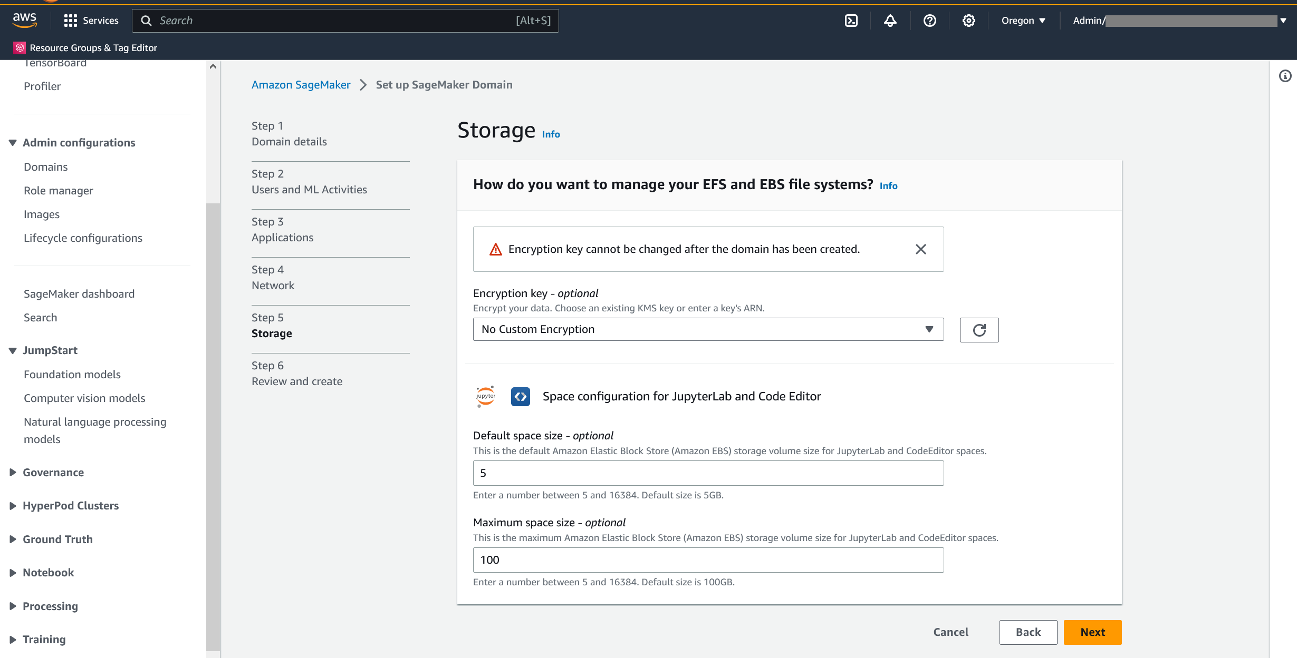Screen dimensions: 1297x658
Task: Open the settings gear in top bar
Action: [x=968, y=21]
